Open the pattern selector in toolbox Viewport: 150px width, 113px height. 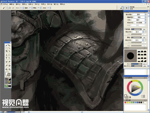(x=6, y=82)
